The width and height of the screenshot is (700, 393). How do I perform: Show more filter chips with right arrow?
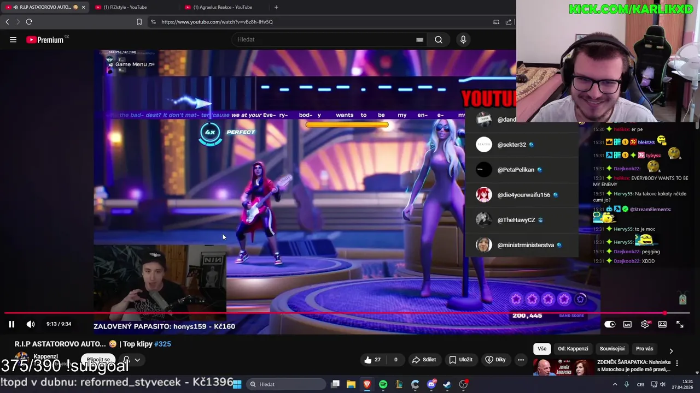coord(671,350)
